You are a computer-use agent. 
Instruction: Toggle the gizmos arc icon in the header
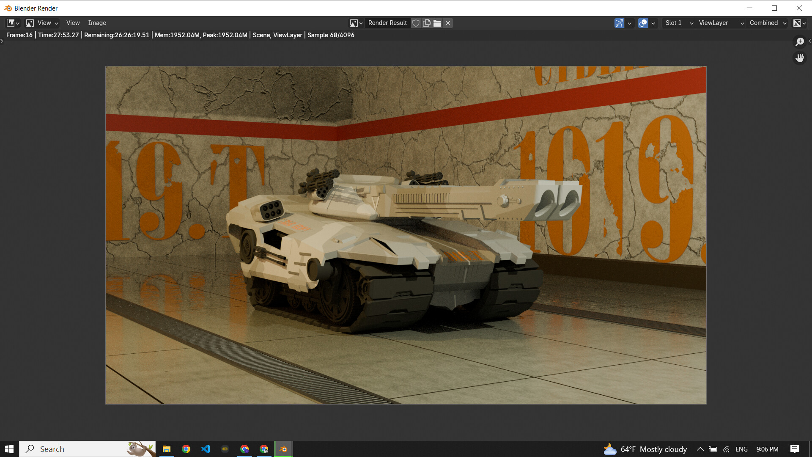pos(620,23)
